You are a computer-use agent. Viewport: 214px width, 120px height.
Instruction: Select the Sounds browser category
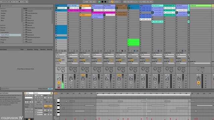[x=3, y=28]
